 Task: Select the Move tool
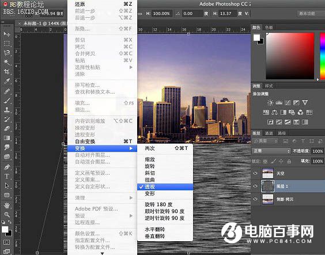[x=7, y=34]
